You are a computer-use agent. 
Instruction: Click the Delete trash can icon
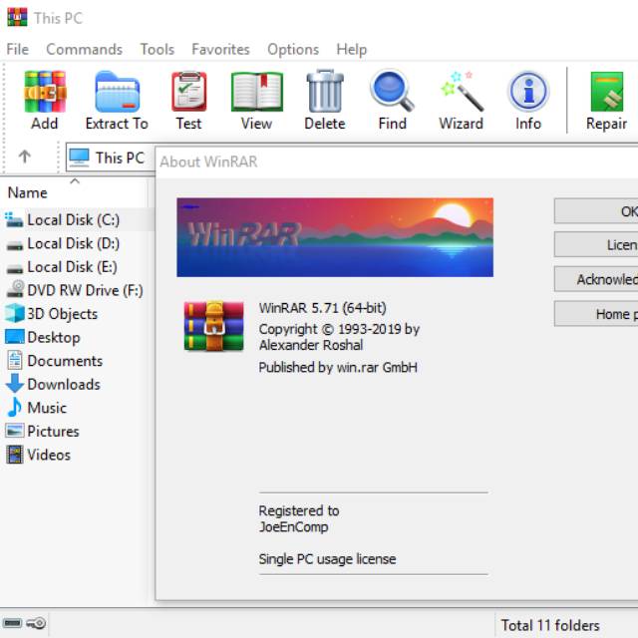[x=325, y=91]
